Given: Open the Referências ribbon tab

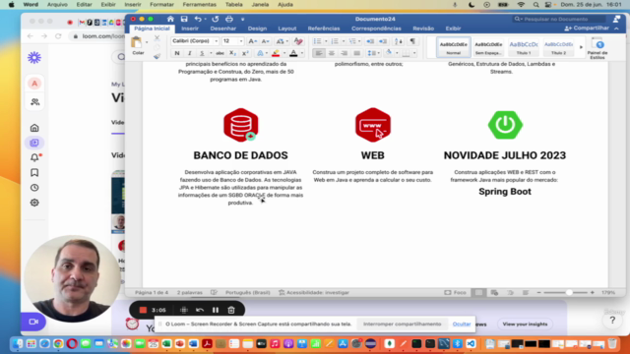Looking at the screenshot, I should [x=324, y=29].
